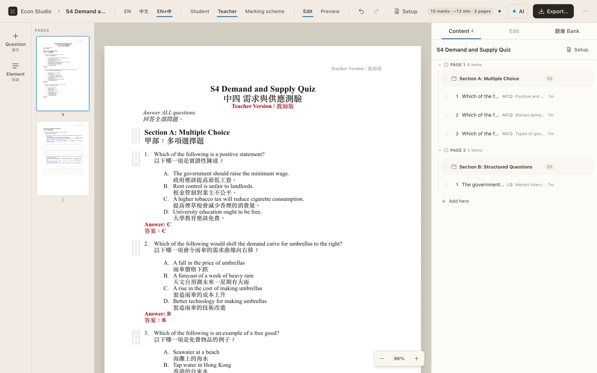This screenshot has width=597, height=373.
Task: Undo the last action
Action: (x=361, y=11)
